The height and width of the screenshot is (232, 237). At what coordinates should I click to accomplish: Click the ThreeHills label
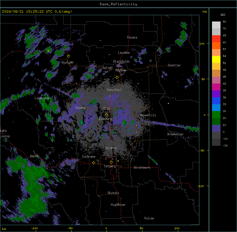148,115
